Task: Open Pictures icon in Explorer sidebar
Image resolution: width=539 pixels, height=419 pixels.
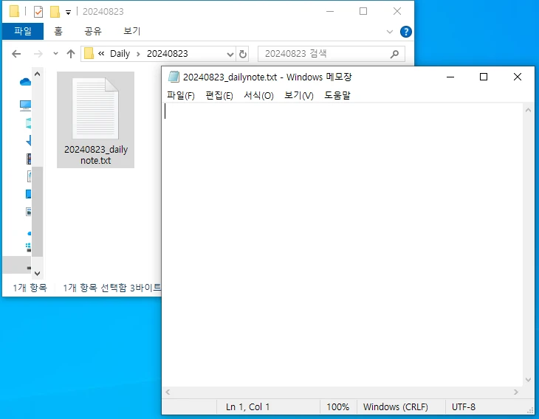Action: coord(29,212)
